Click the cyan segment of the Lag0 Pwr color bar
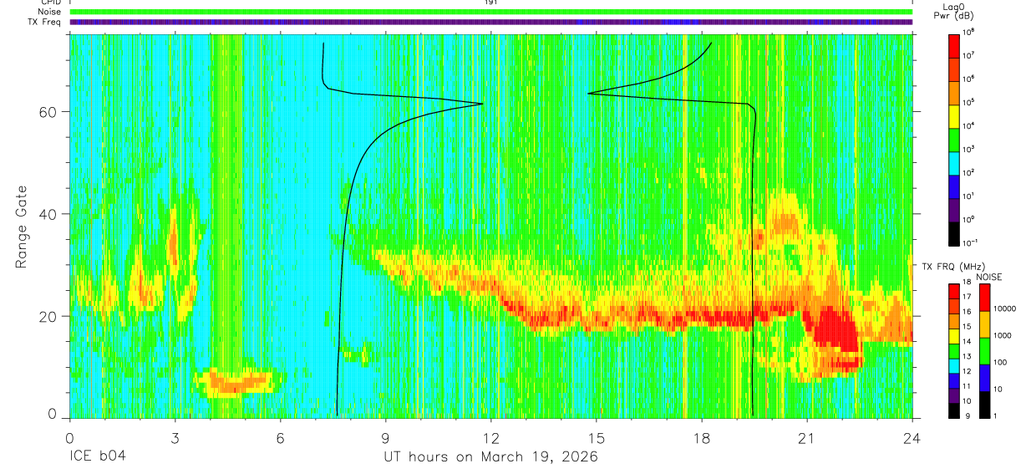The width and height of the screenshot is (1026, 474). click(954, 163)
